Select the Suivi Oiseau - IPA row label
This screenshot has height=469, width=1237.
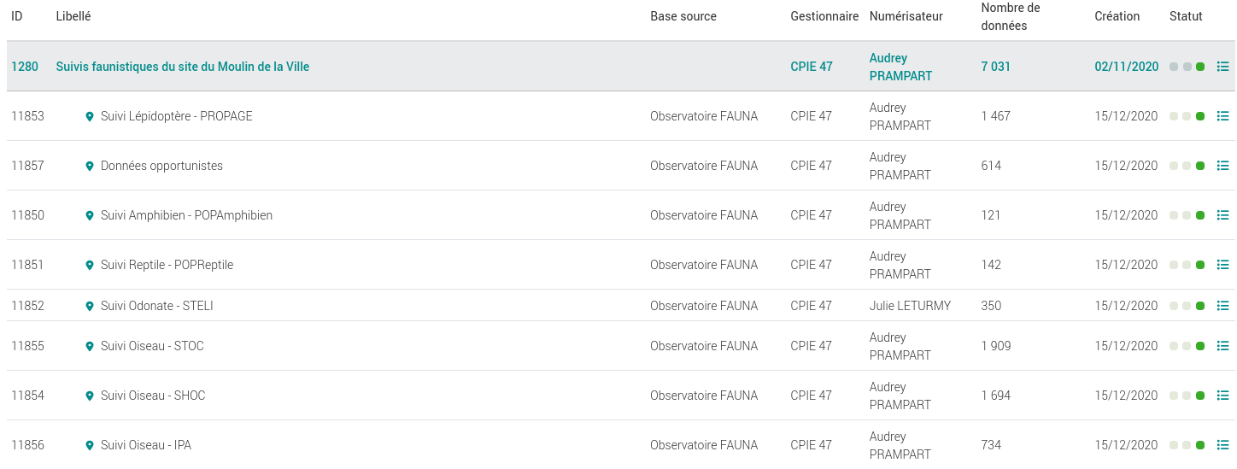145,445
